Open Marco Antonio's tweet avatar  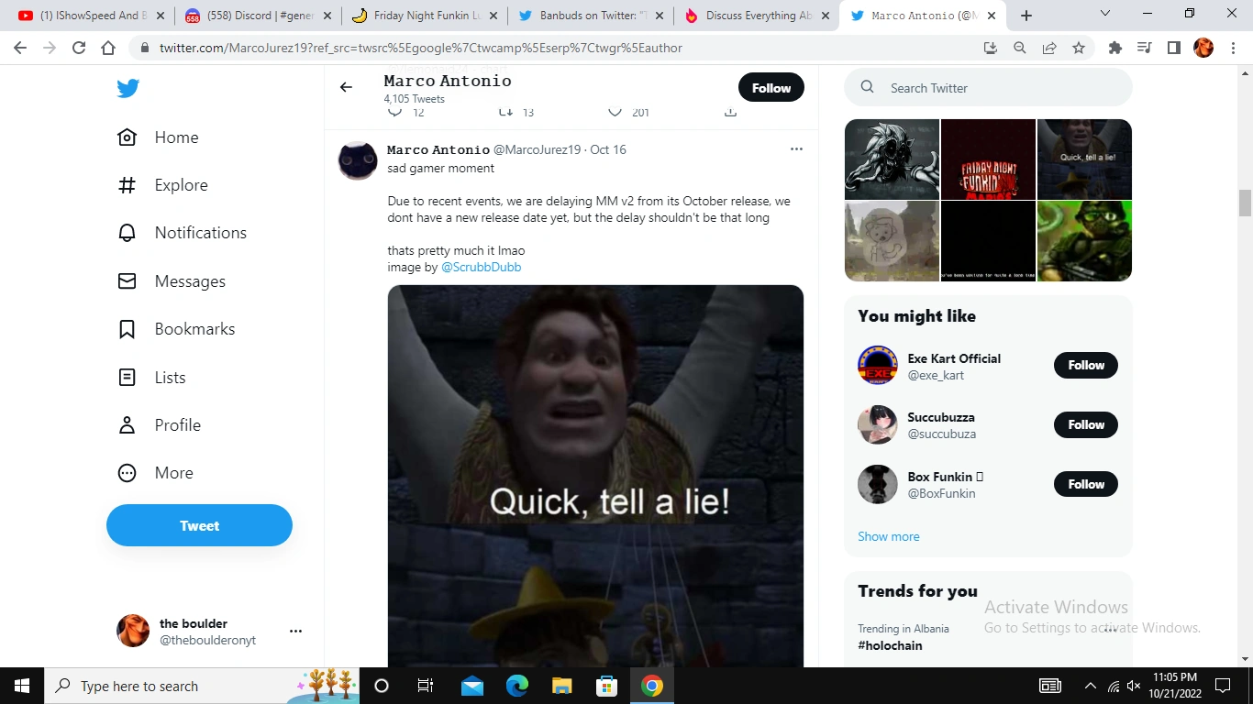[x=358, y=160]
